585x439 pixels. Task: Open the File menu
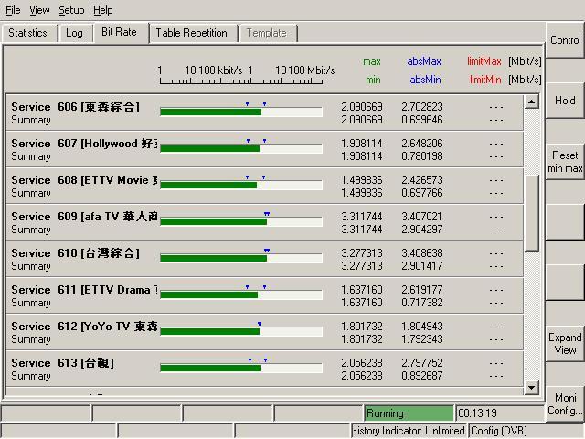(13, 10)
